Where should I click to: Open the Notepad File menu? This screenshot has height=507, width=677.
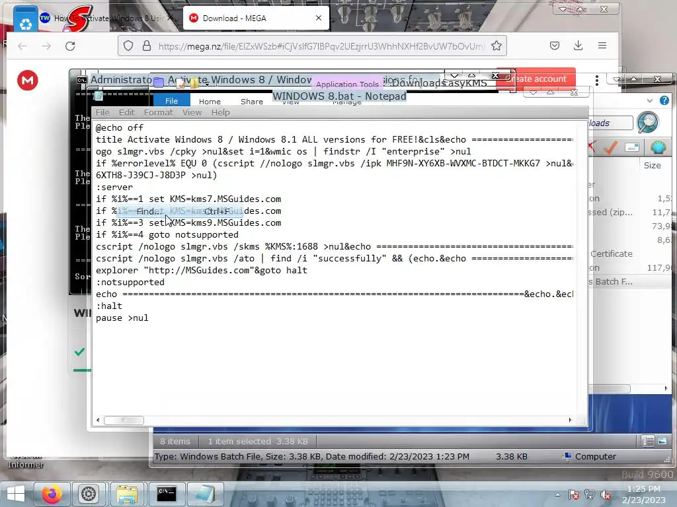pos(102,112)
